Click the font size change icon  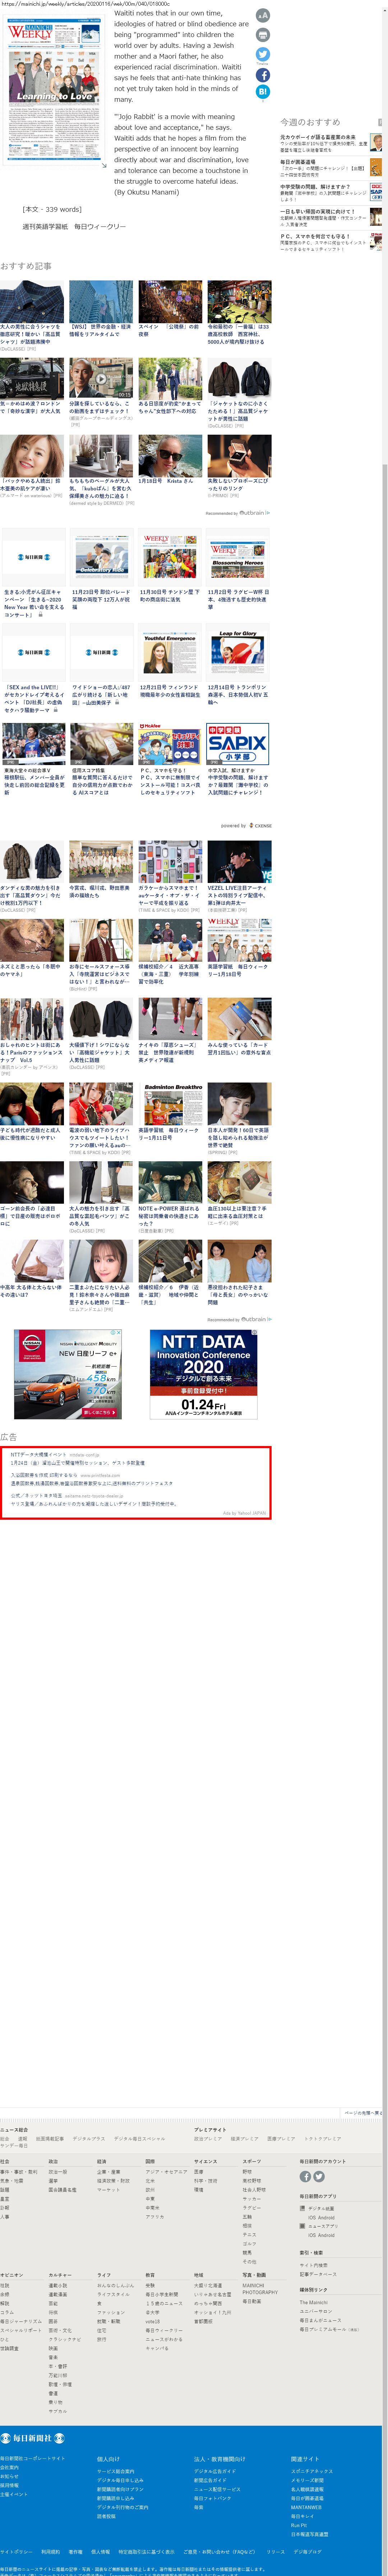click(x=263, y=15)
